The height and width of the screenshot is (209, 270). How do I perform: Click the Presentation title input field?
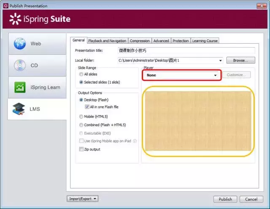pyautogui.click(x=186, y=50)
